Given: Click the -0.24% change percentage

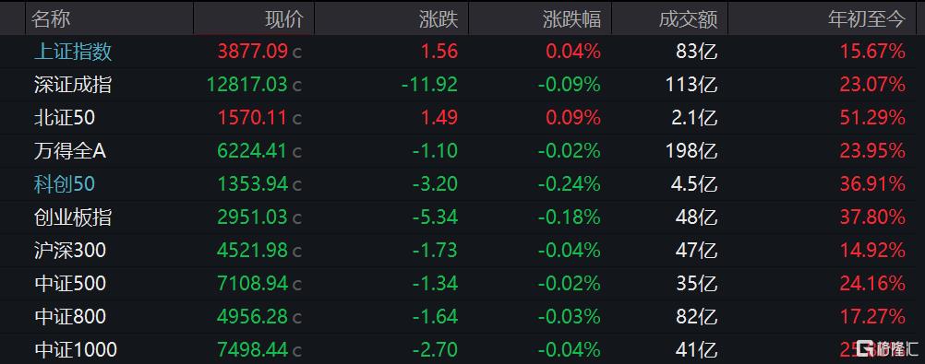Looking at the screenshot, I should click(x=570, y=184).
